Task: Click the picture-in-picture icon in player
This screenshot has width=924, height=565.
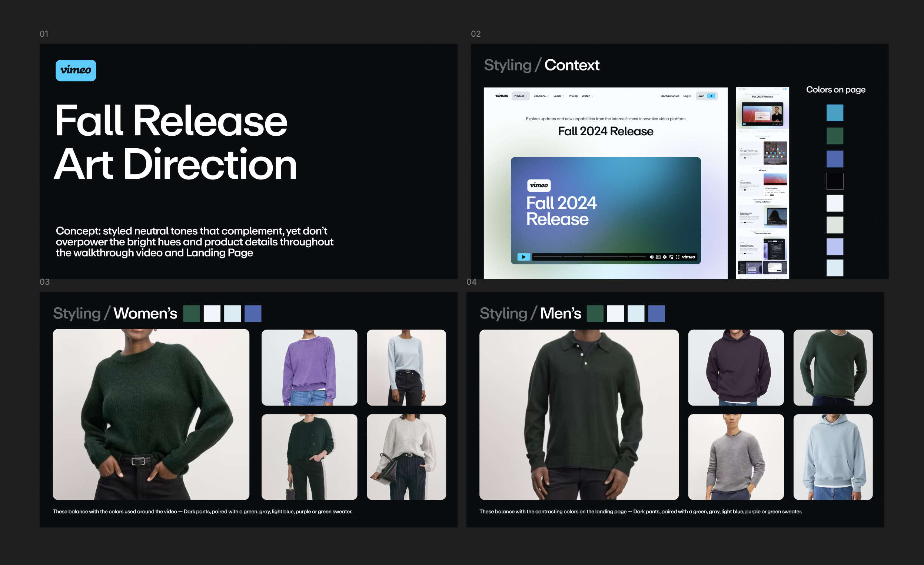Action: 671,257
